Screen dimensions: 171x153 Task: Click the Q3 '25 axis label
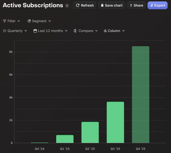115,149
